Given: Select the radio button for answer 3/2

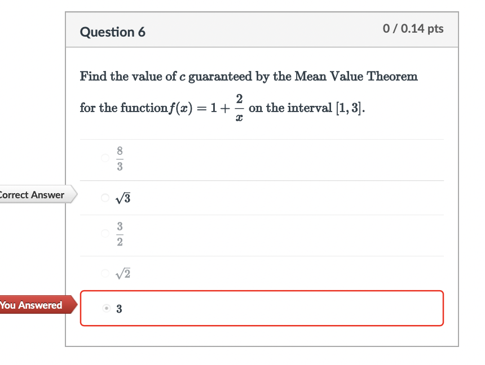Looking at the screenshot, I should [105, 233].
